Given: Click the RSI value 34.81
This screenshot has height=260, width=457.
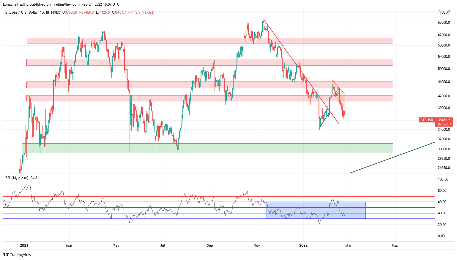Looking at the screenshot, I should coord(35,178).
